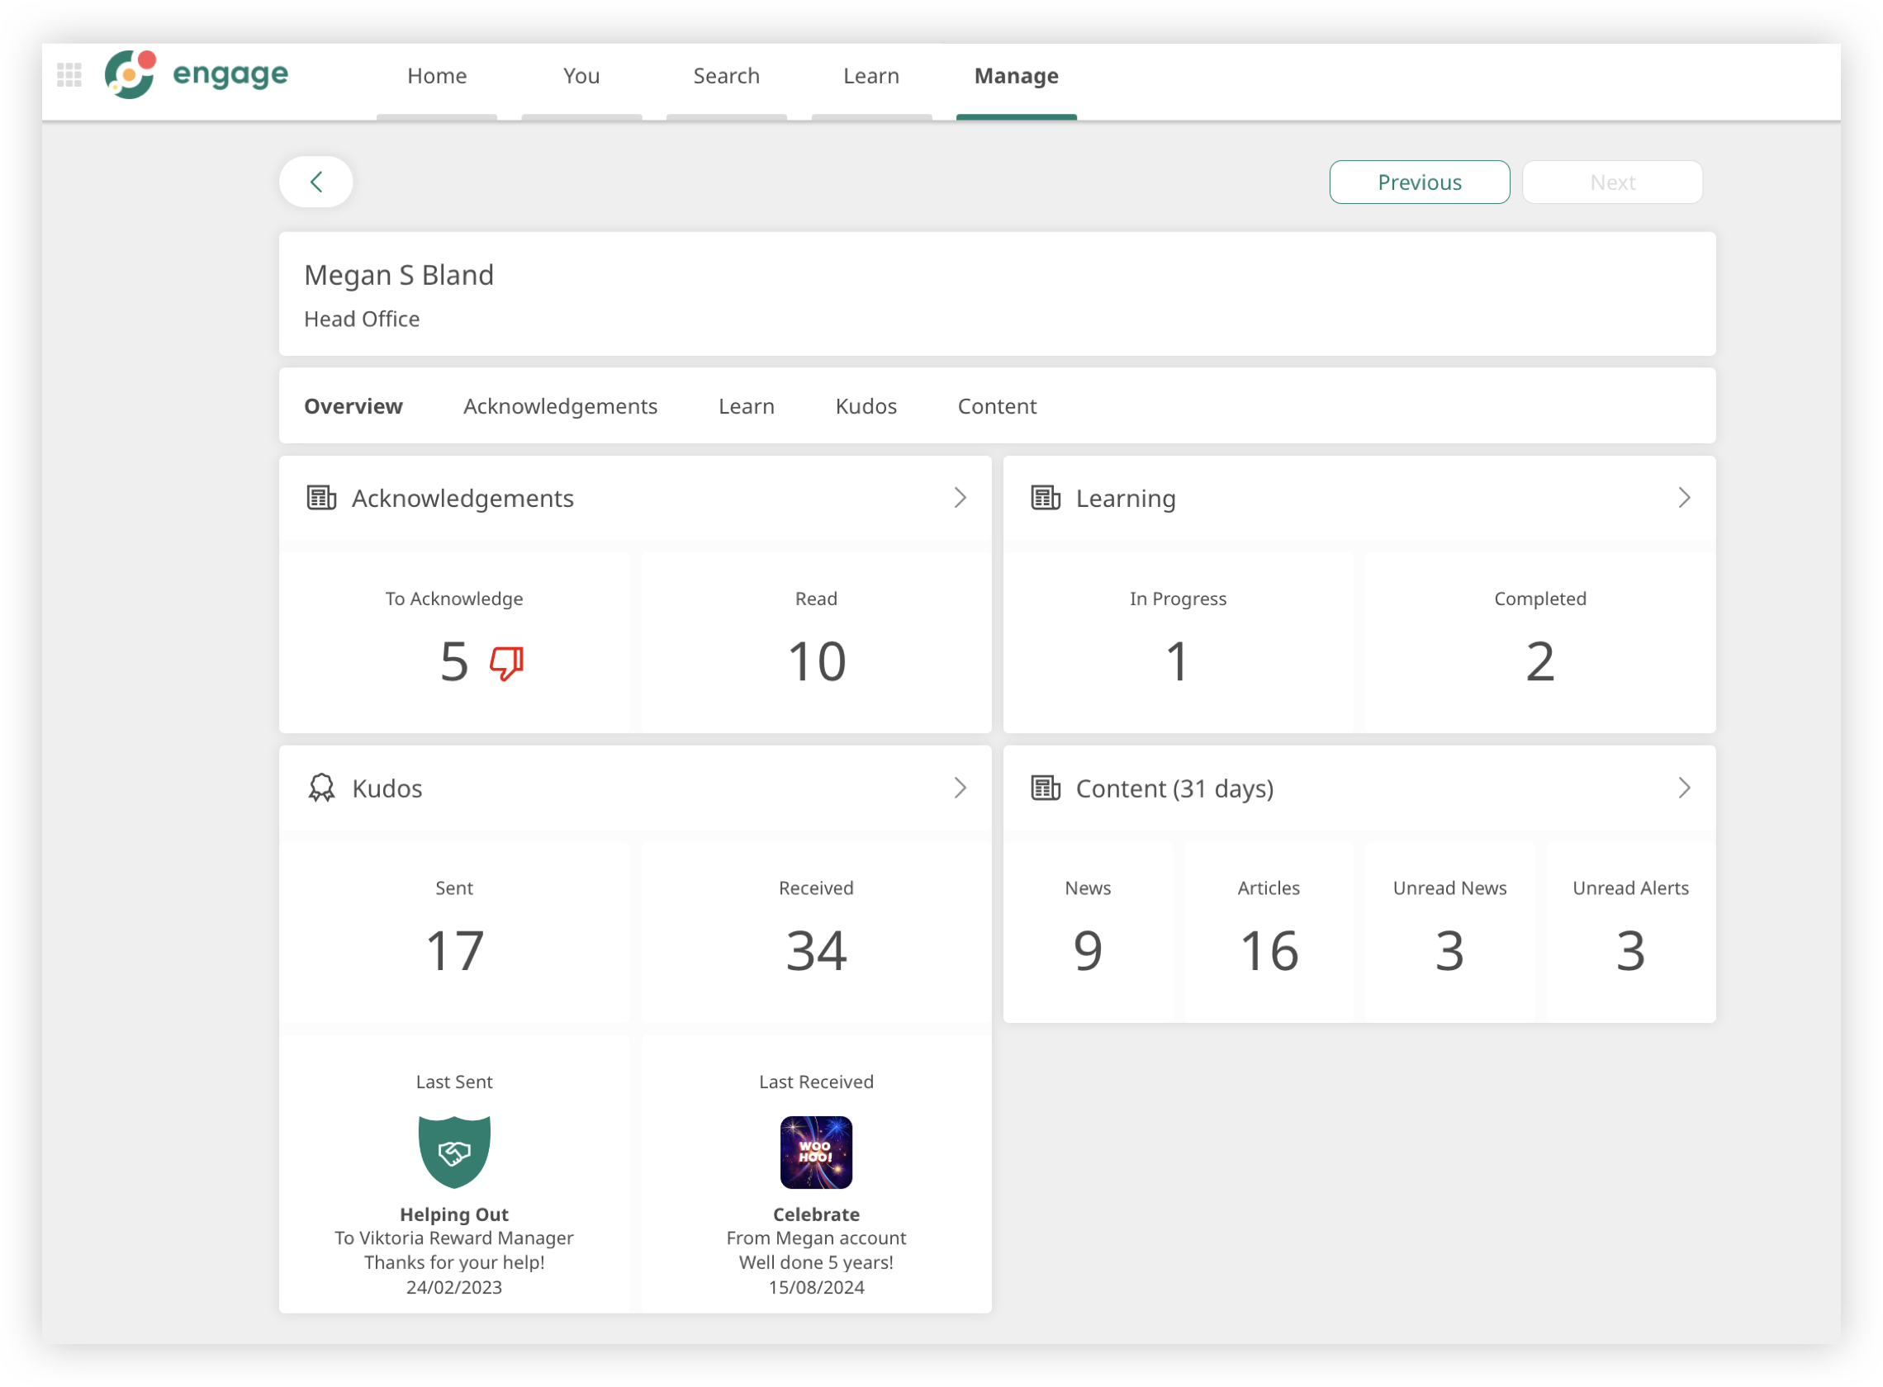Click the back arrow button
This screenshot has width=1883, height=1387.
[315, 182]
